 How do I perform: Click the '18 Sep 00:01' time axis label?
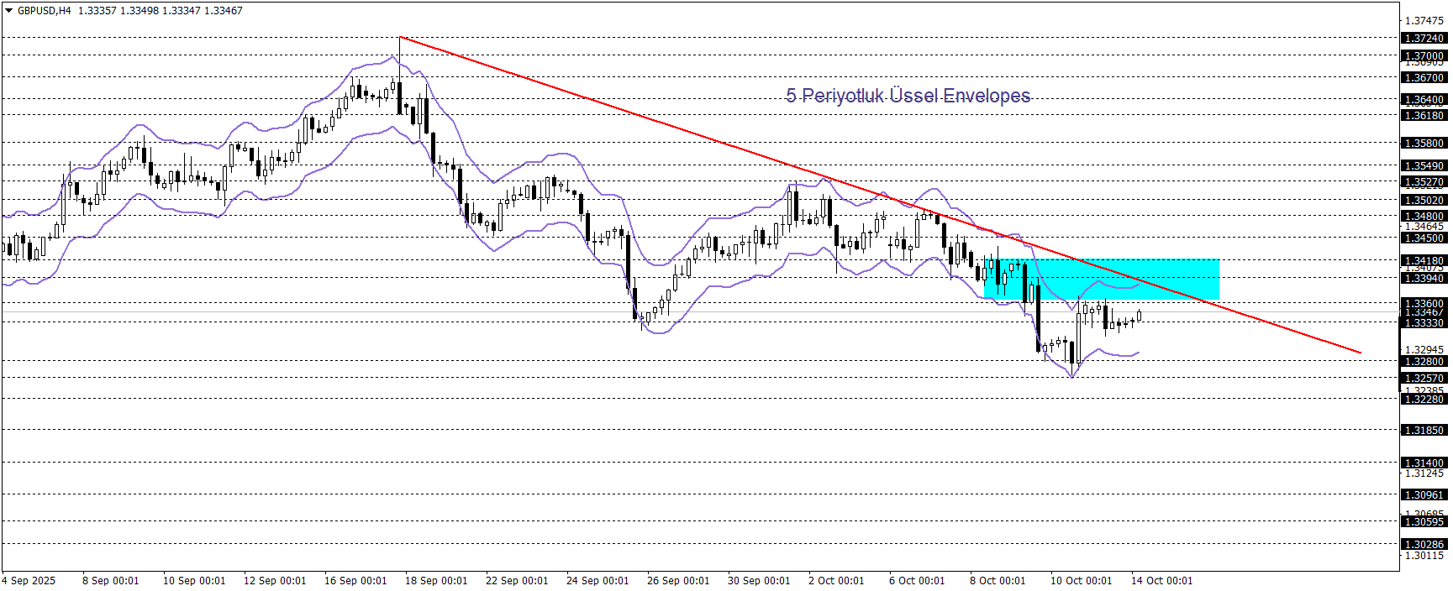(x=436, y=581)
